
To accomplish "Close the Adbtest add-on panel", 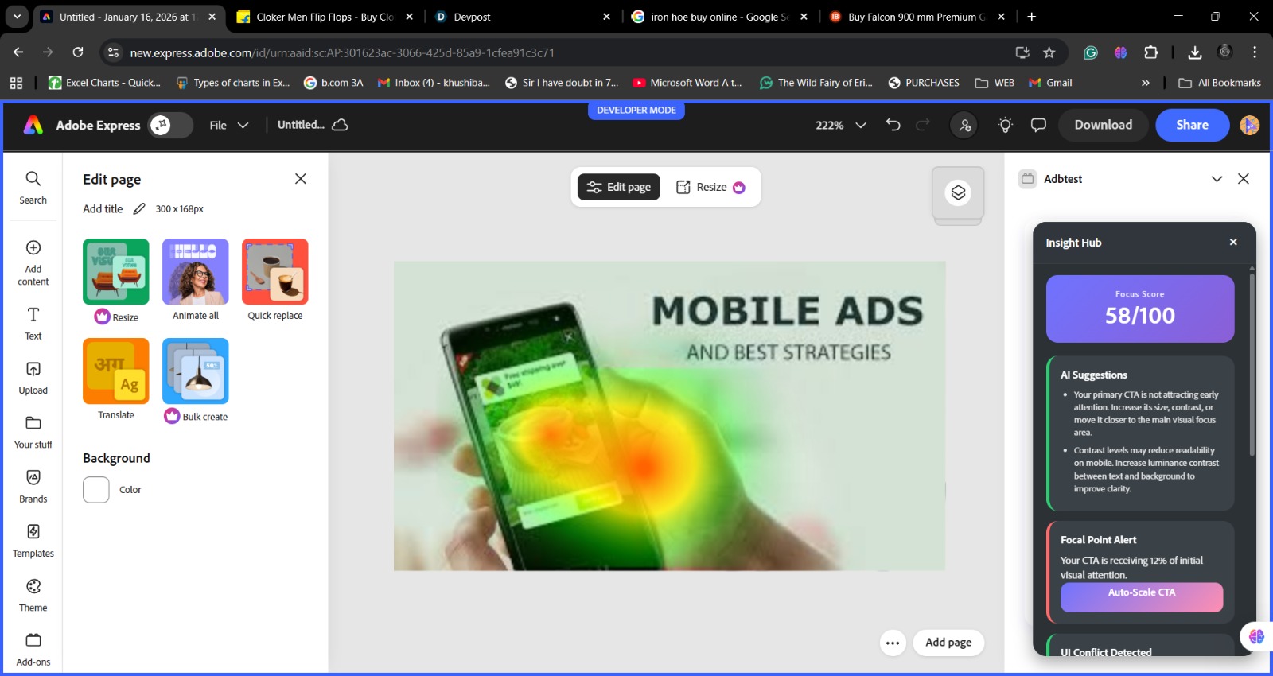I will click(1244, 179).
